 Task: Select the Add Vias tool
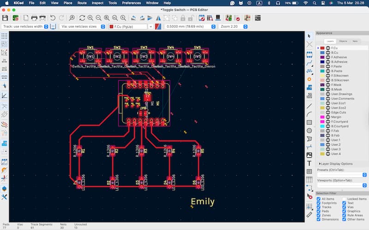click(x=309, y=80)
